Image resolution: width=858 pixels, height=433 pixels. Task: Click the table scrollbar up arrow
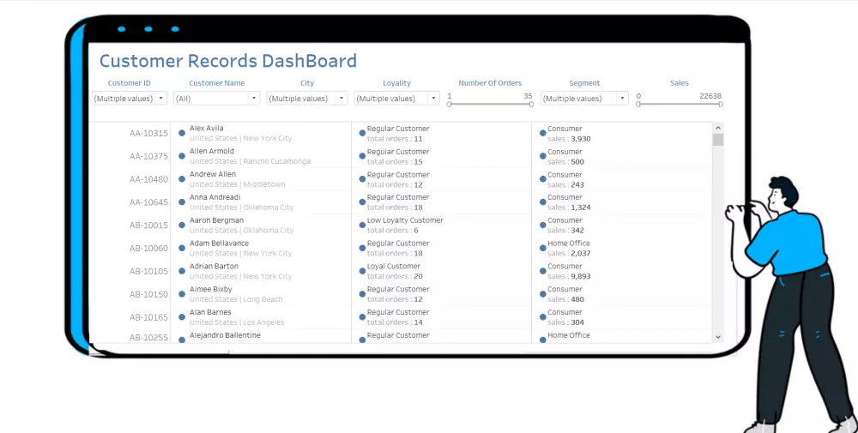[x=718, y=128]
